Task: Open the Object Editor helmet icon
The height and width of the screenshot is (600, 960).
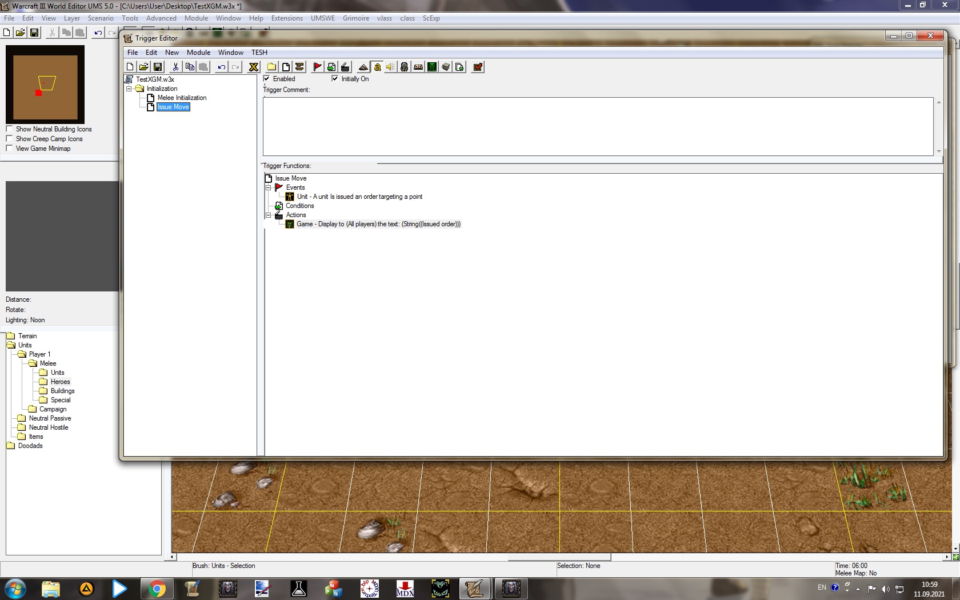Action: [x=405, y=67]
